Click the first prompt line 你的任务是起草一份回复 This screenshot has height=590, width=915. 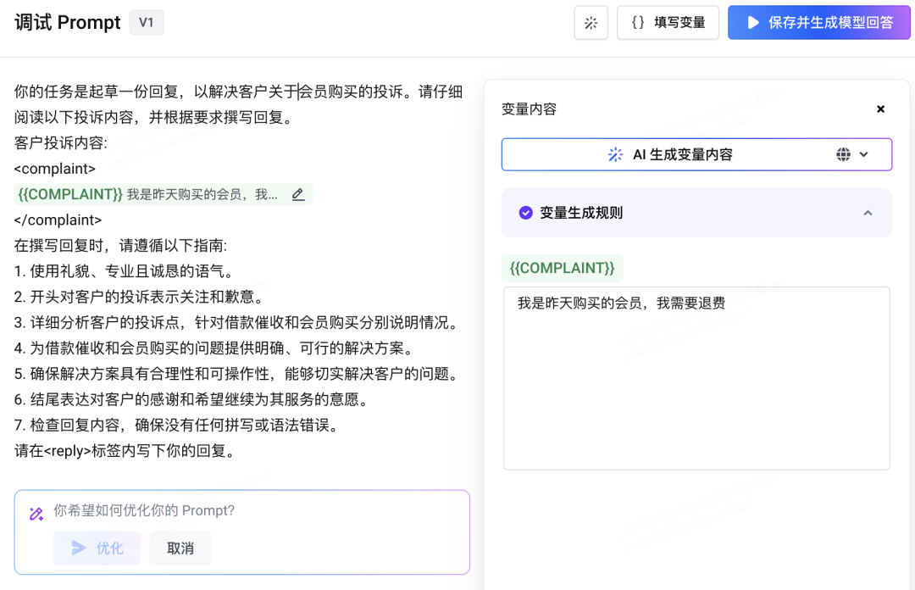(x=238, y=92)
